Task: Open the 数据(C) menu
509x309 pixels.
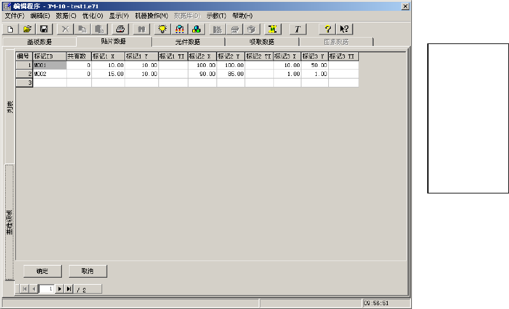Action: [66, 15]
